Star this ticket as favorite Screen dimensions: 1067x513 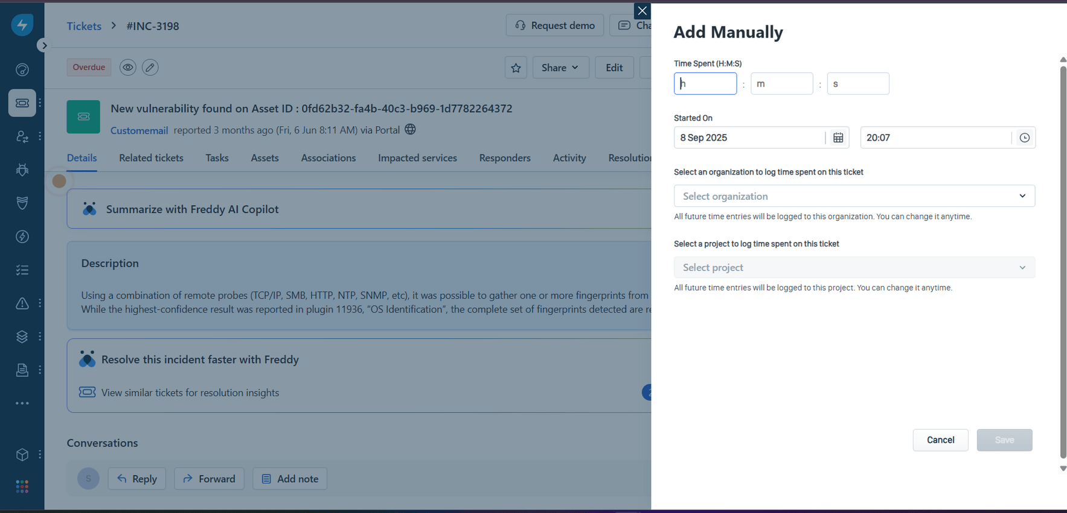516,68
